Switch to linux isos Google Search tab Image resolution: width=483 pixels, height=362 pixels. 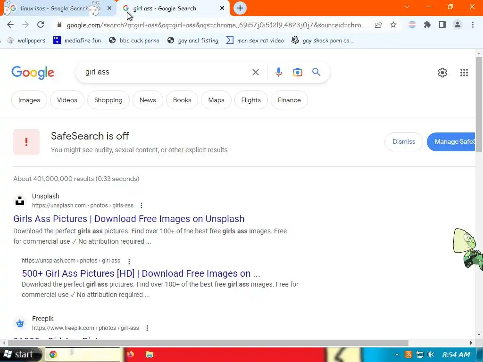[56, 8]
